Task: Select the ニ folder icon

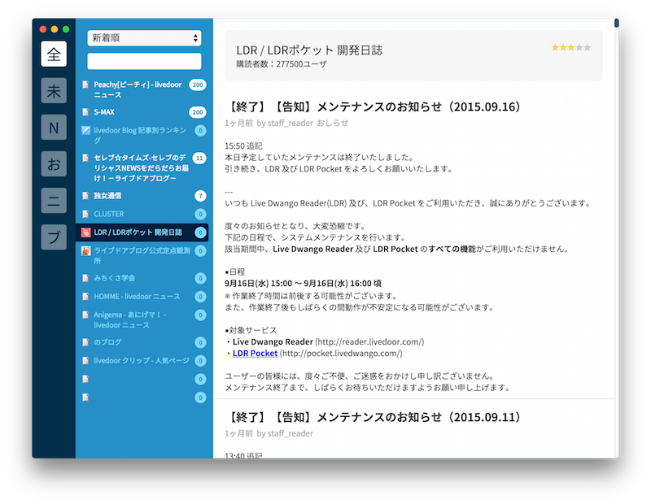Action: coord(54,200)
